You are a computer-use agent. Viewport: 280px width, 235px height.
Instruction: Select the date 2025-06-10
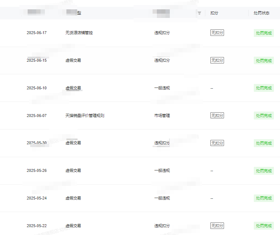[x=37, y=88]
